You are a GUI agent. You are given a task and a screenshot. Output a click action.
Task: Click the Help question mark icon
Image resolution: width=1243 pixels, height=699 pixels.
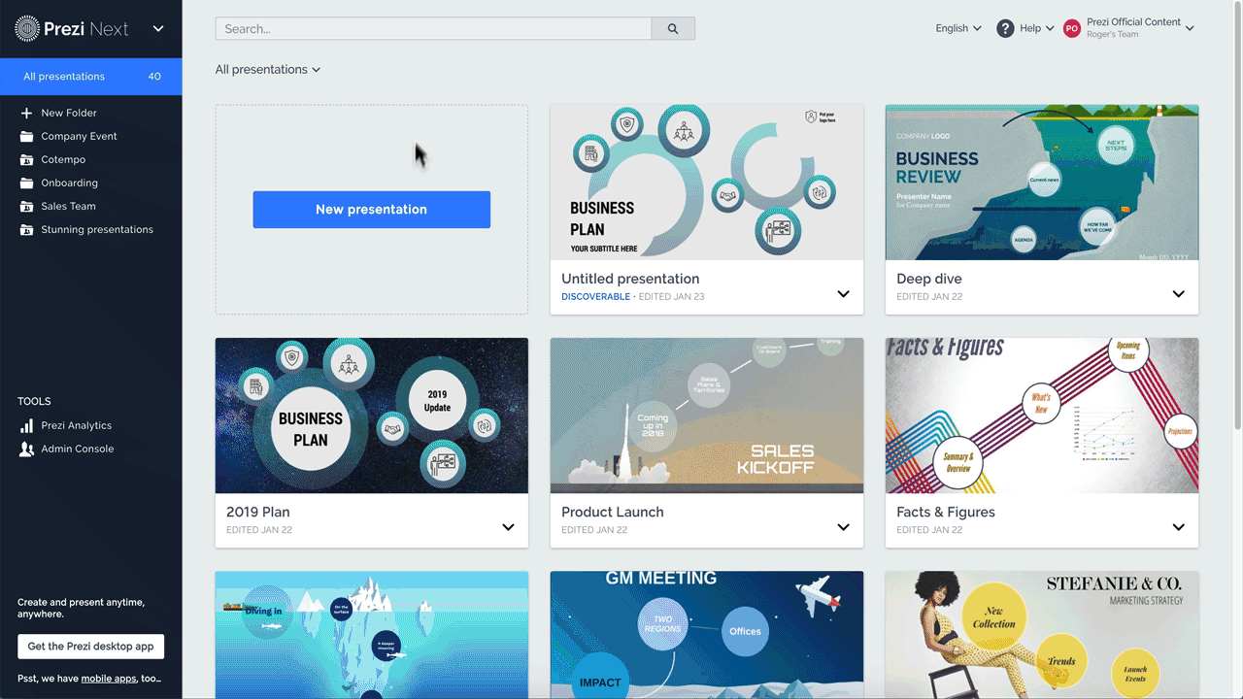[x=1005, y=29]
